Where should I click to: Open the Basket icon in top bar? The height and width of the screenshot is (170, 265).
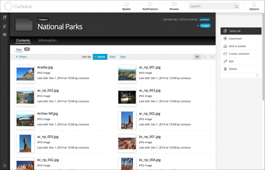(126, 4)
